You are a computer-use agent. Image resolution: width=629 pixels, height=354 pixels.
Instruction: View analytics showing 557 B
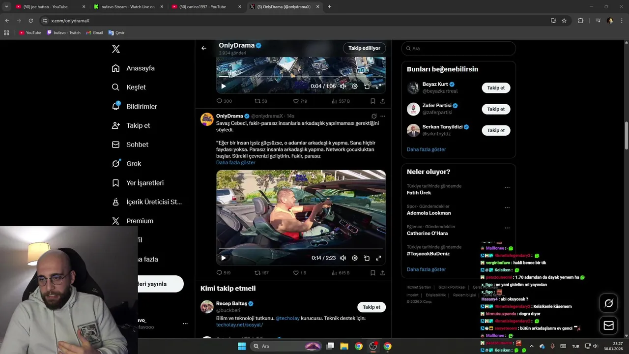pyautogui.click(x=341, y=101)
